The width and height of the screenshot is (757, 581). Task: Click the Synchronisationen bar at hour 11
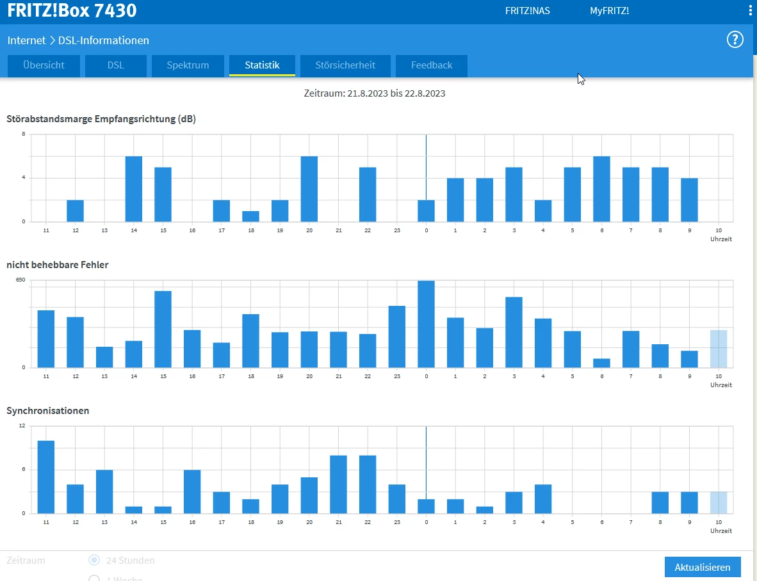click(x=46, y=477)
